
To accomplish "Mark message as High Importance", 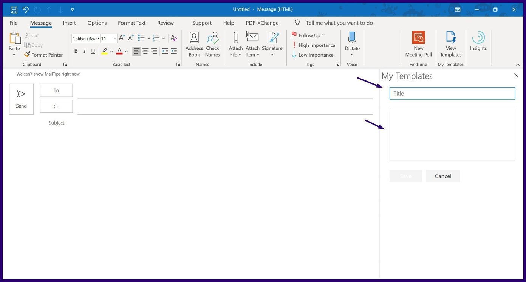I will 313,45.
